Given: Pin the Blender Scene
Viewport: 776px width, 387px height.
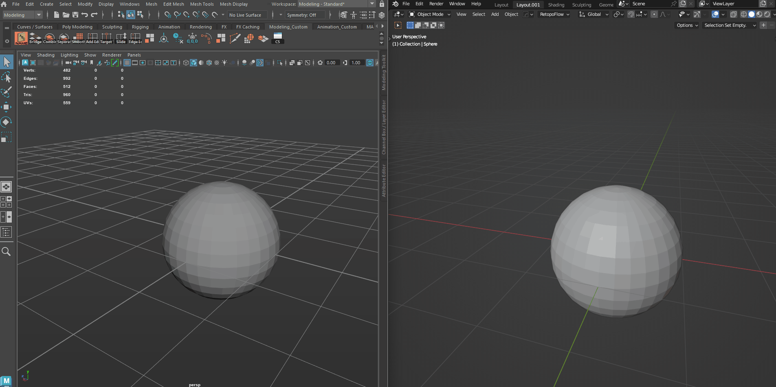Looking at the screenshot, I should click(674, 4).
